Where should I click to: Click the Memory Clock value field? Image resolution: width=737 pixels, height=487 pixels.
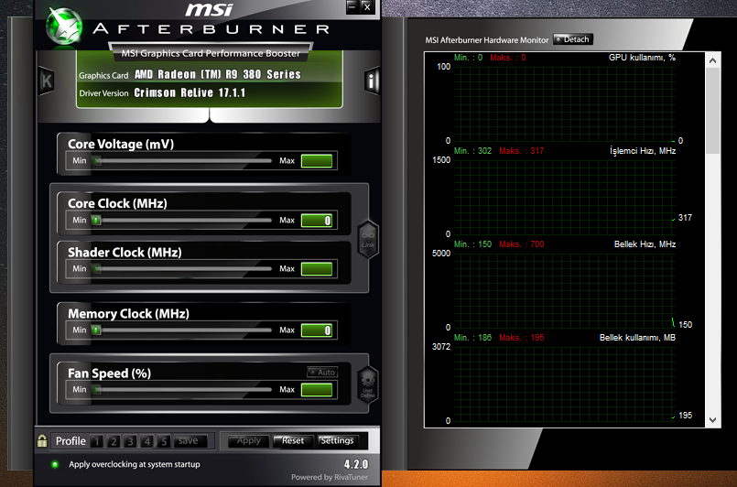(317, 330)
